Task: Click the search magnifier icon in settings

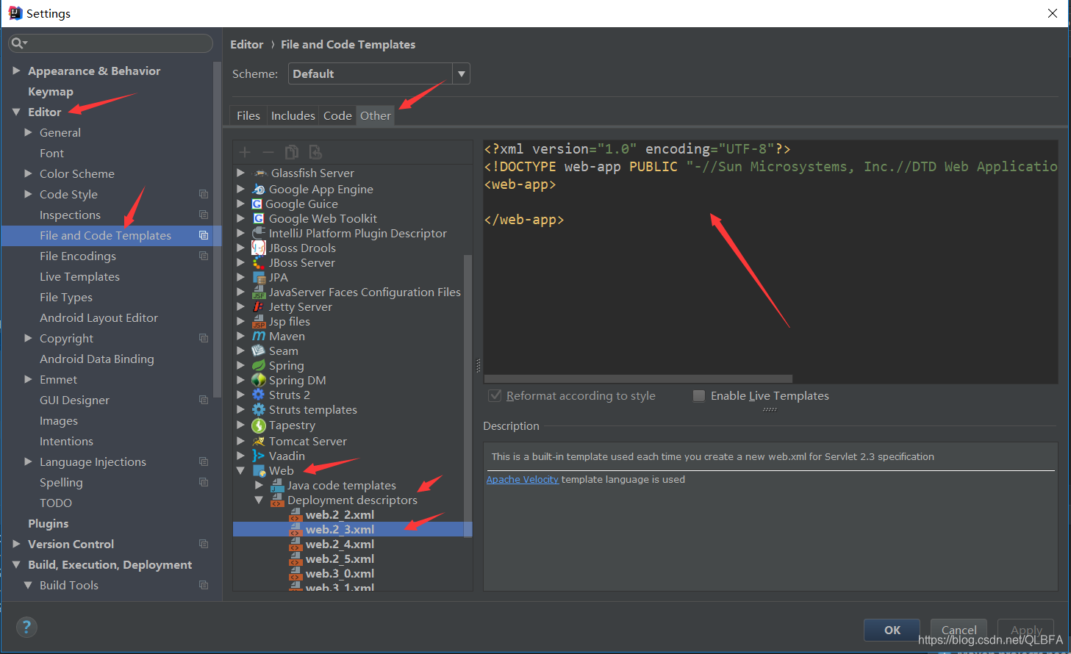Action: coord(18,43)
